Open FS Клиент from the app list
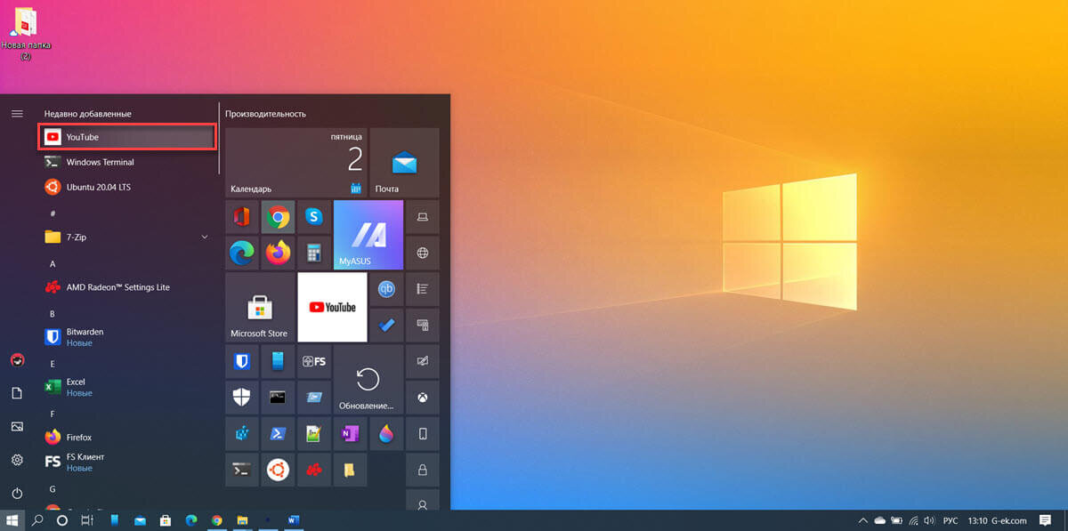The image size is (1068, 531). [128, 462]
